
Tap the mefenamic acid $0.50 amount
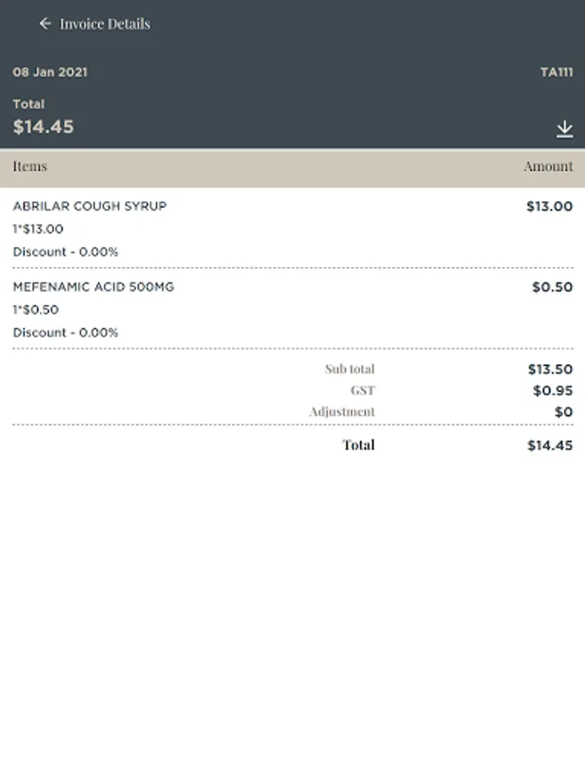click(552, 287)
